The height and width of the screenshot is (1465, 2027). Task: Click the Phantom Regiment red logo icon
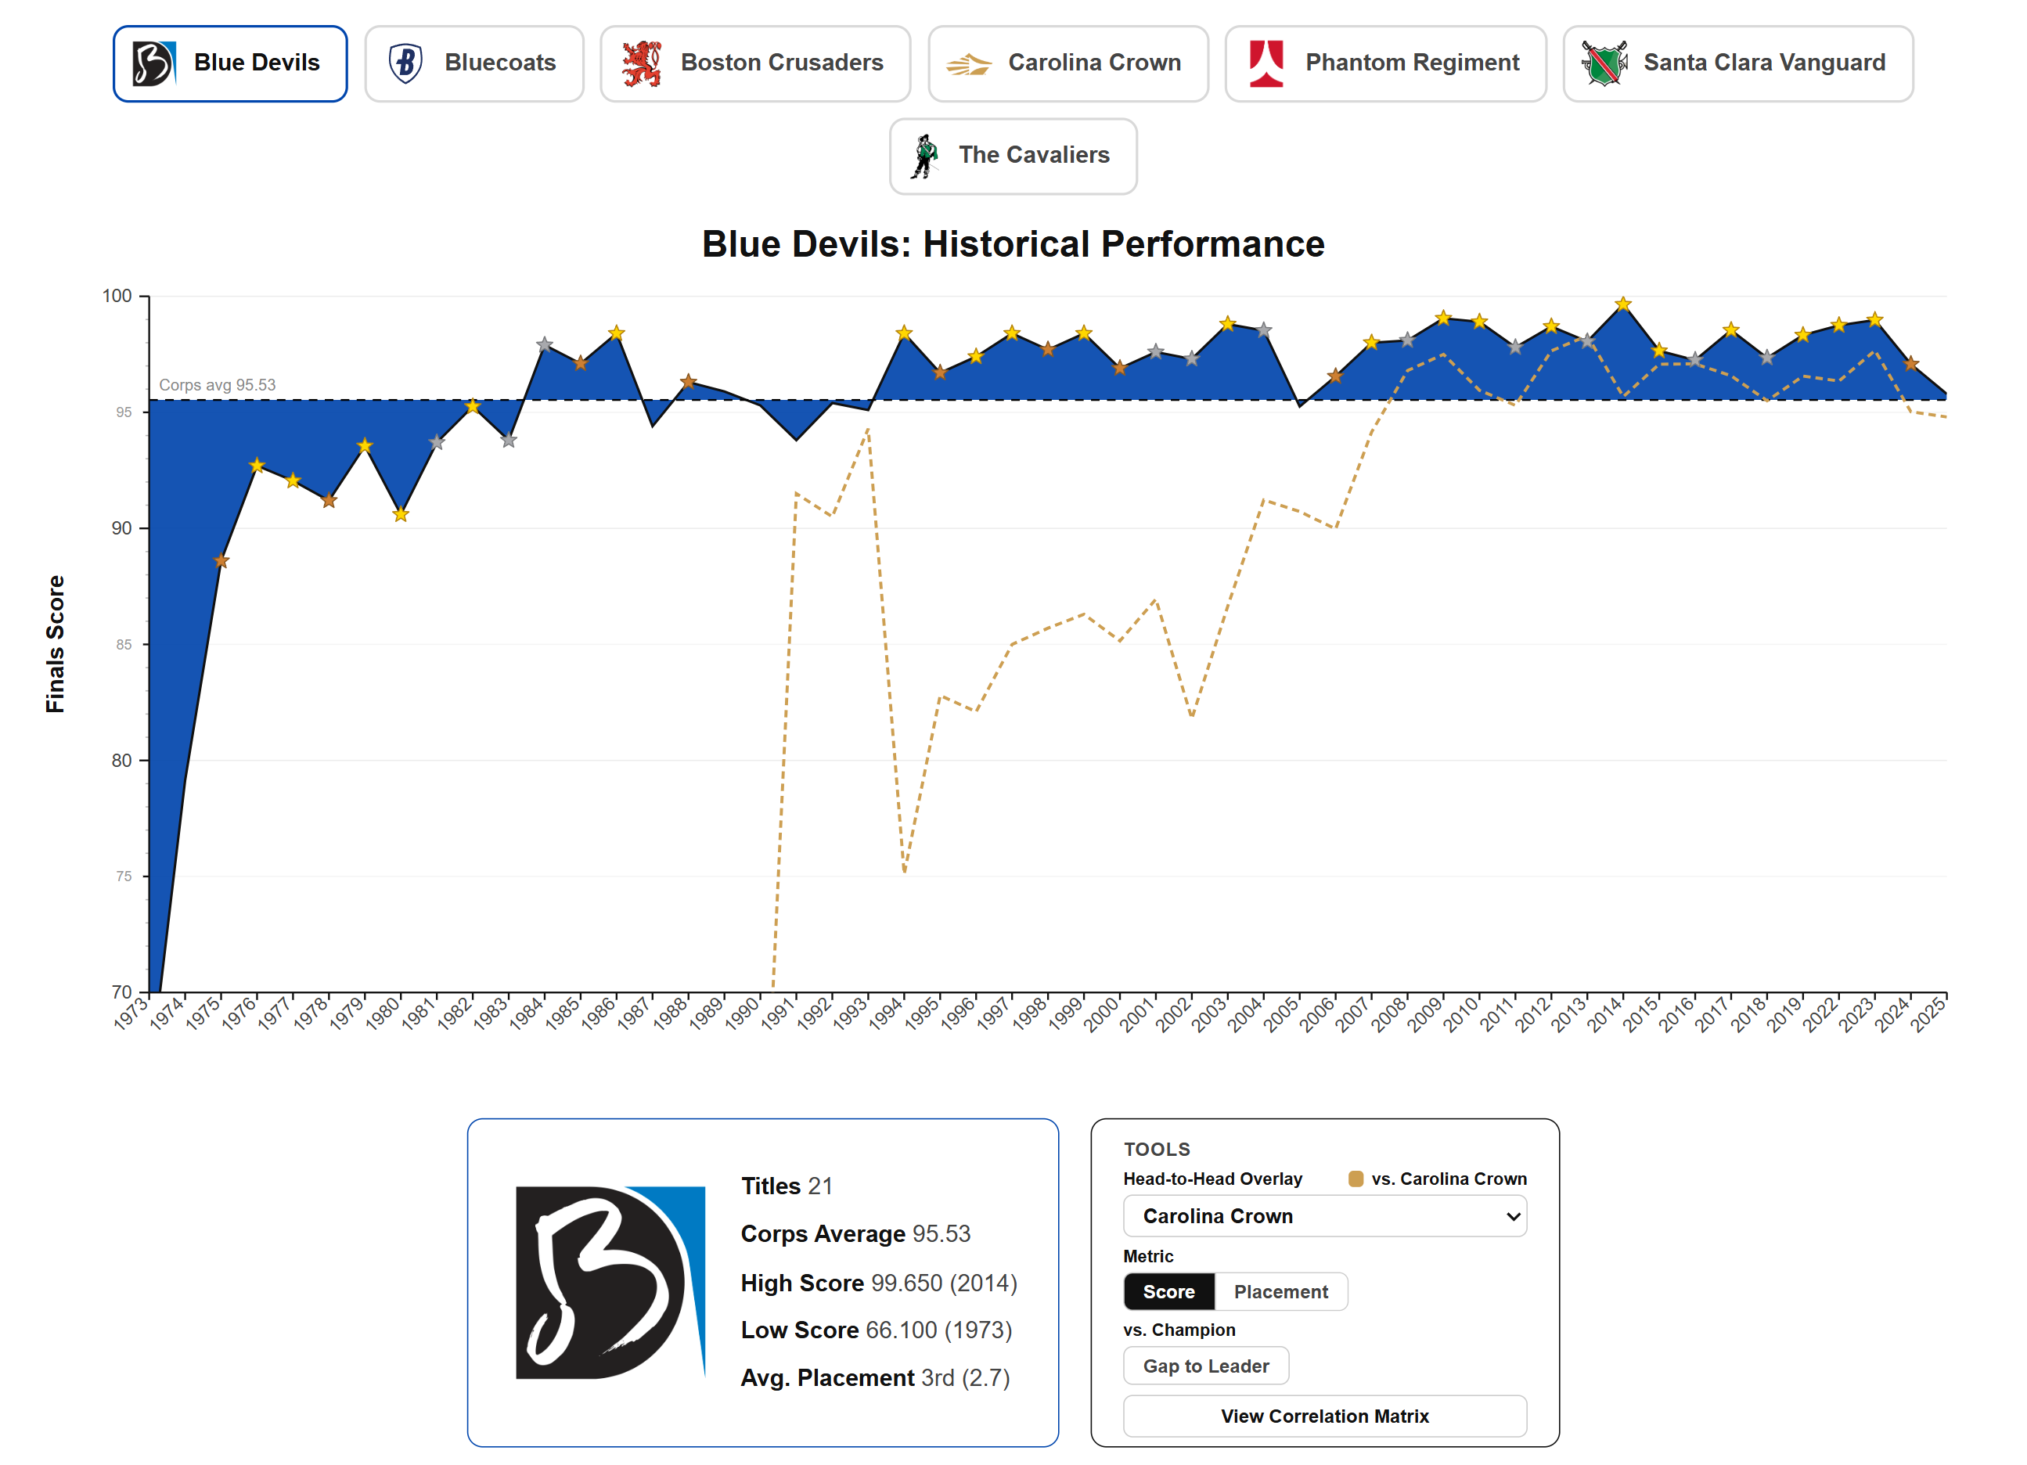pos(1266,63)
